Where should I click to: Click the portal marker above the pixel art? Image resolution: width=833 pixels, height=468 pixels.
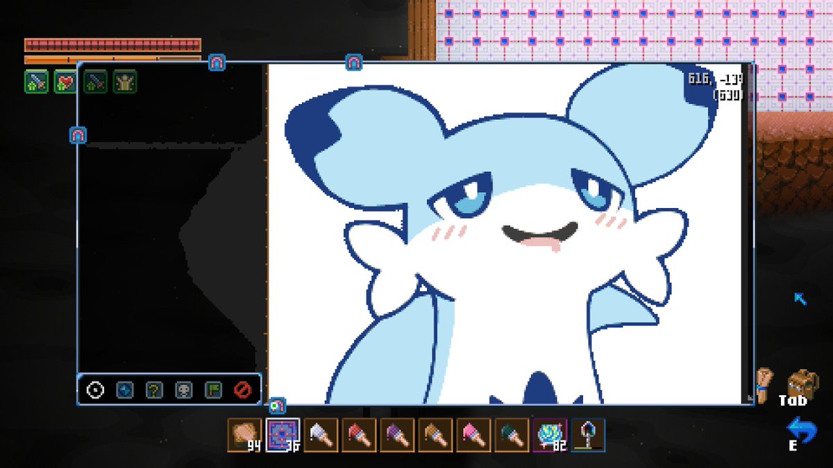point(354,63)
